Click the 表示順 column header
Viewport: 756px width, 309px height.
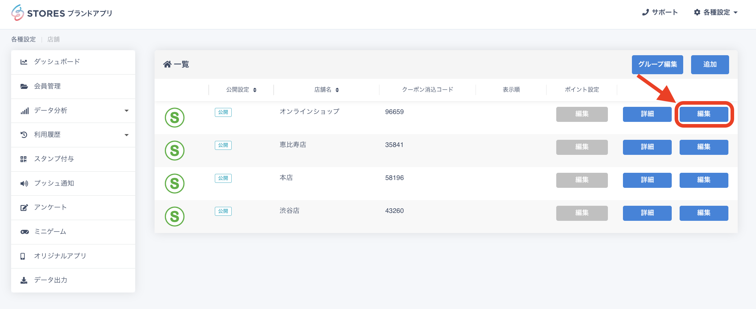tap(511, 90)
